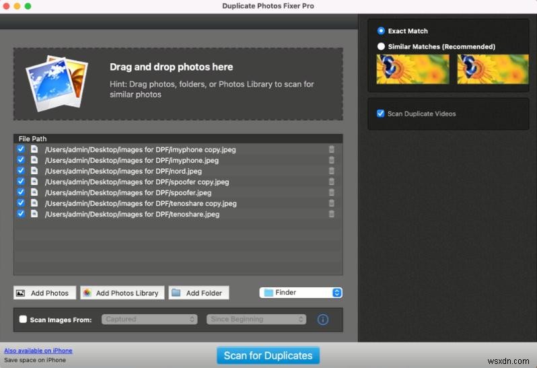
Task: Select the Exact Match radio button
Action: click(381, 31)
